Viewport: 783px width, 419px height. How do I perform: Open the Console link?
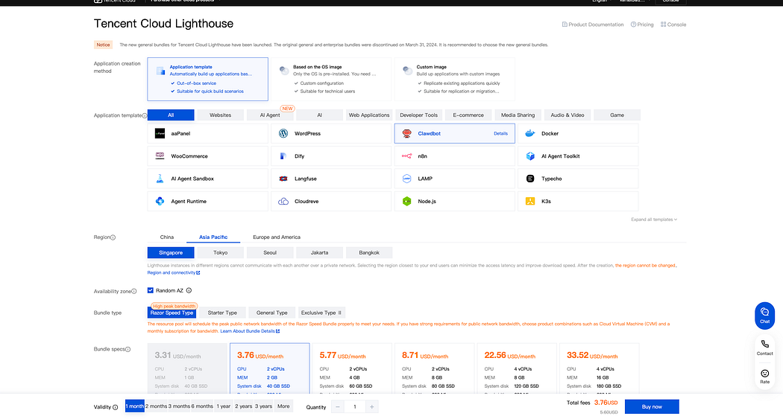[673, 25]
